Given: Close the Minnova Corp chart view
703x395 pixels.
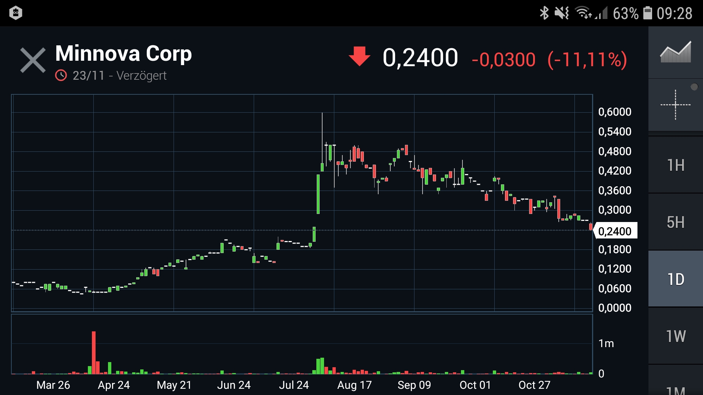Looking at the screenshot, I should point(33,60).
